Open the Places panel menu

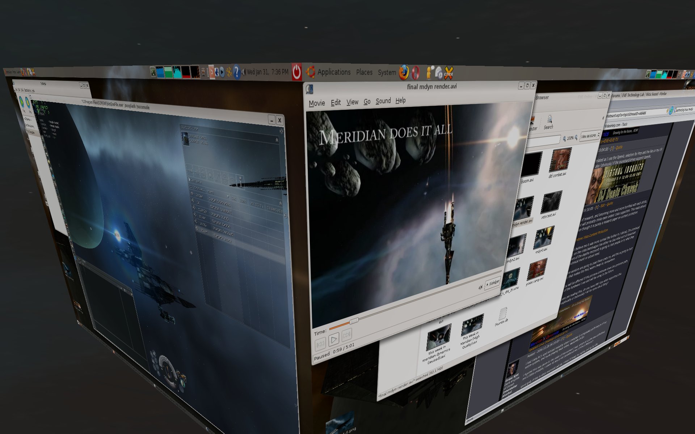(364, 72)
